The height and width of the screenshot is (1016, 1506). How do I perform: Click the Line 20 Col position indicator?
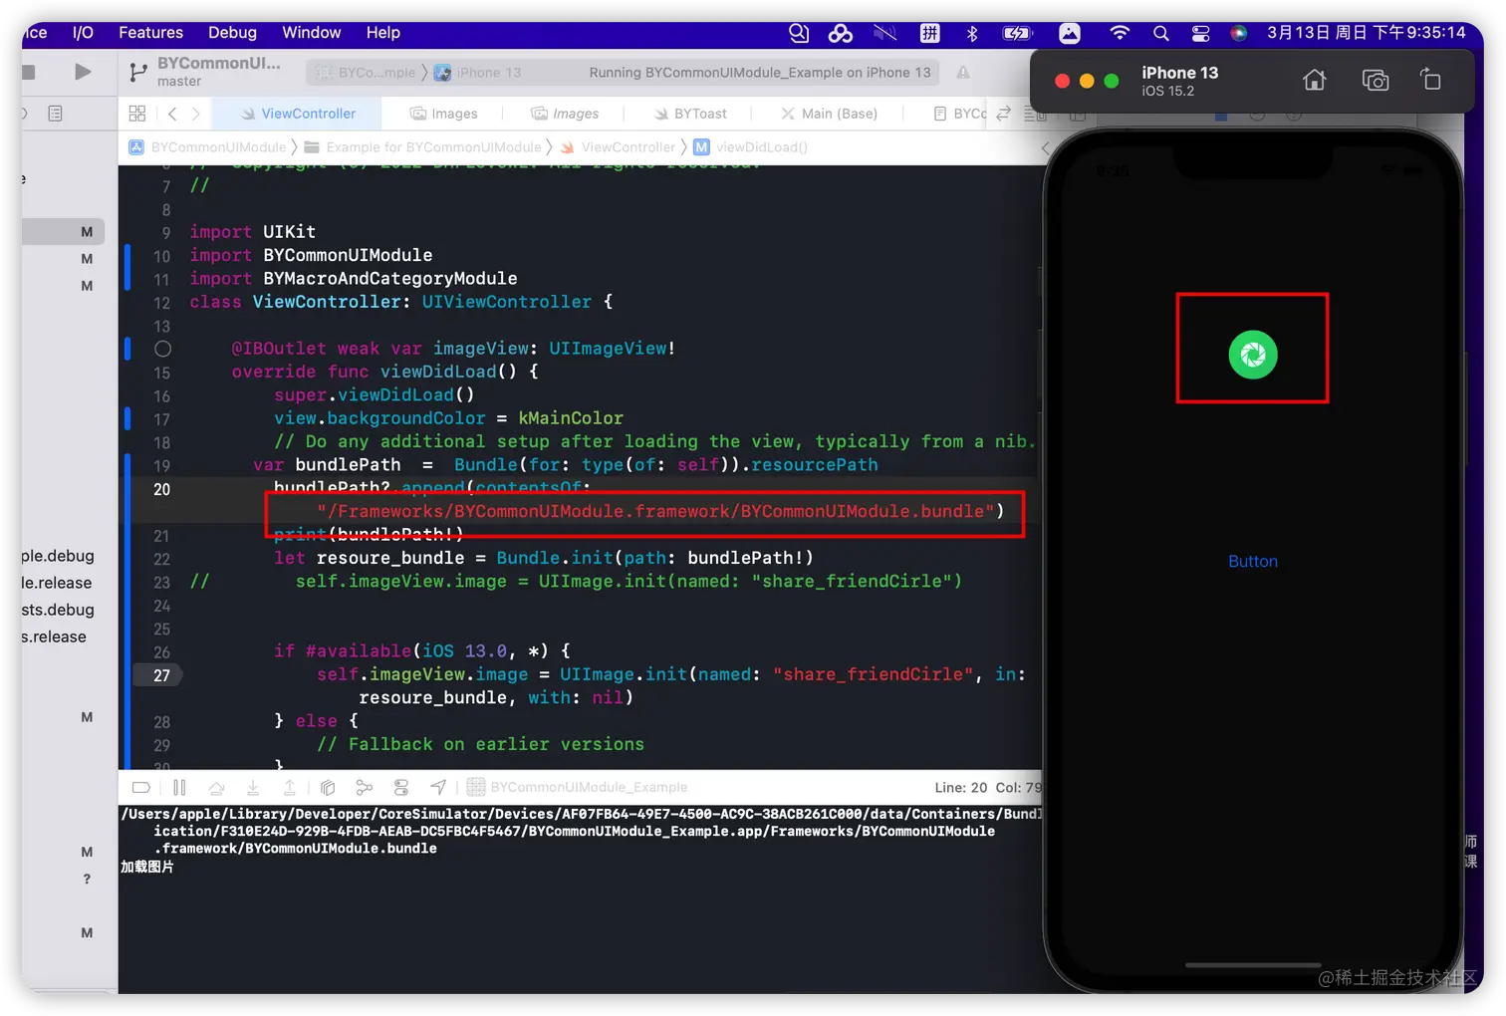pyautogui.click(x=988, y=788)
